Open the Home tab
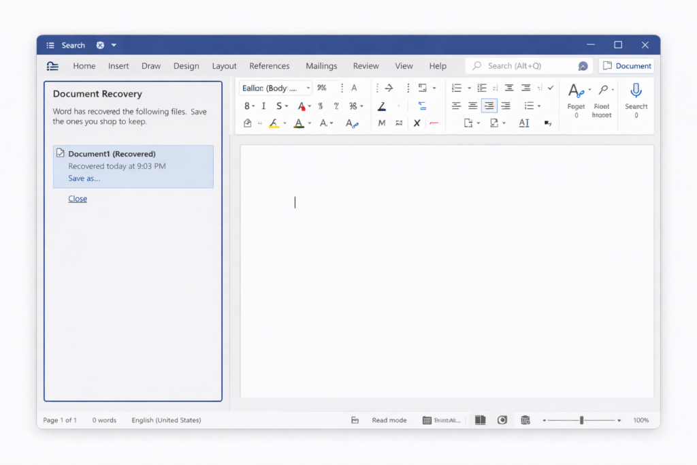Viewport: 697px width, 465px height. [84, 66]
